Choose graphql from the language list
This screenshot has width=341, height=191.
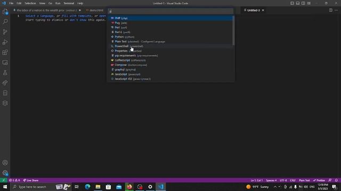point(170,70)
